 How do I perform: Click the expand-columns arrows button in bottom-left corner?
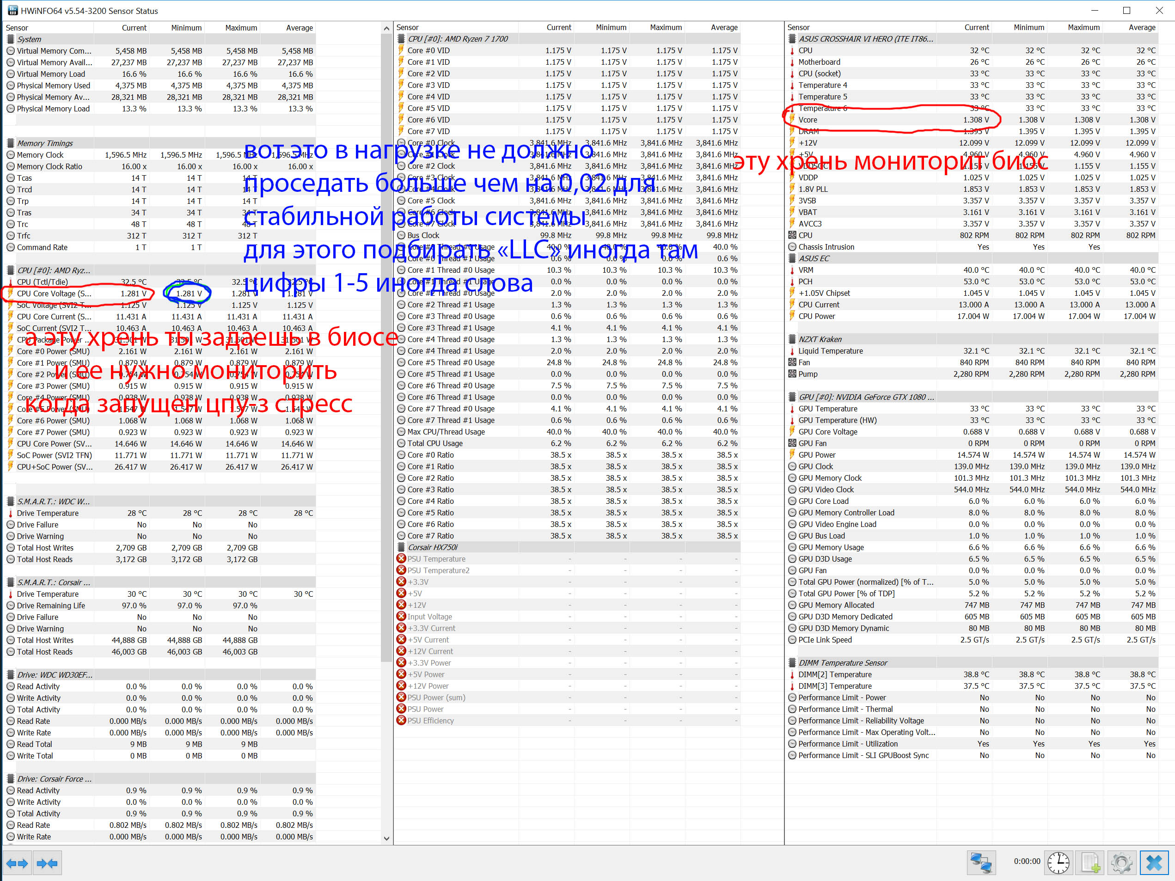click(17, 863)
